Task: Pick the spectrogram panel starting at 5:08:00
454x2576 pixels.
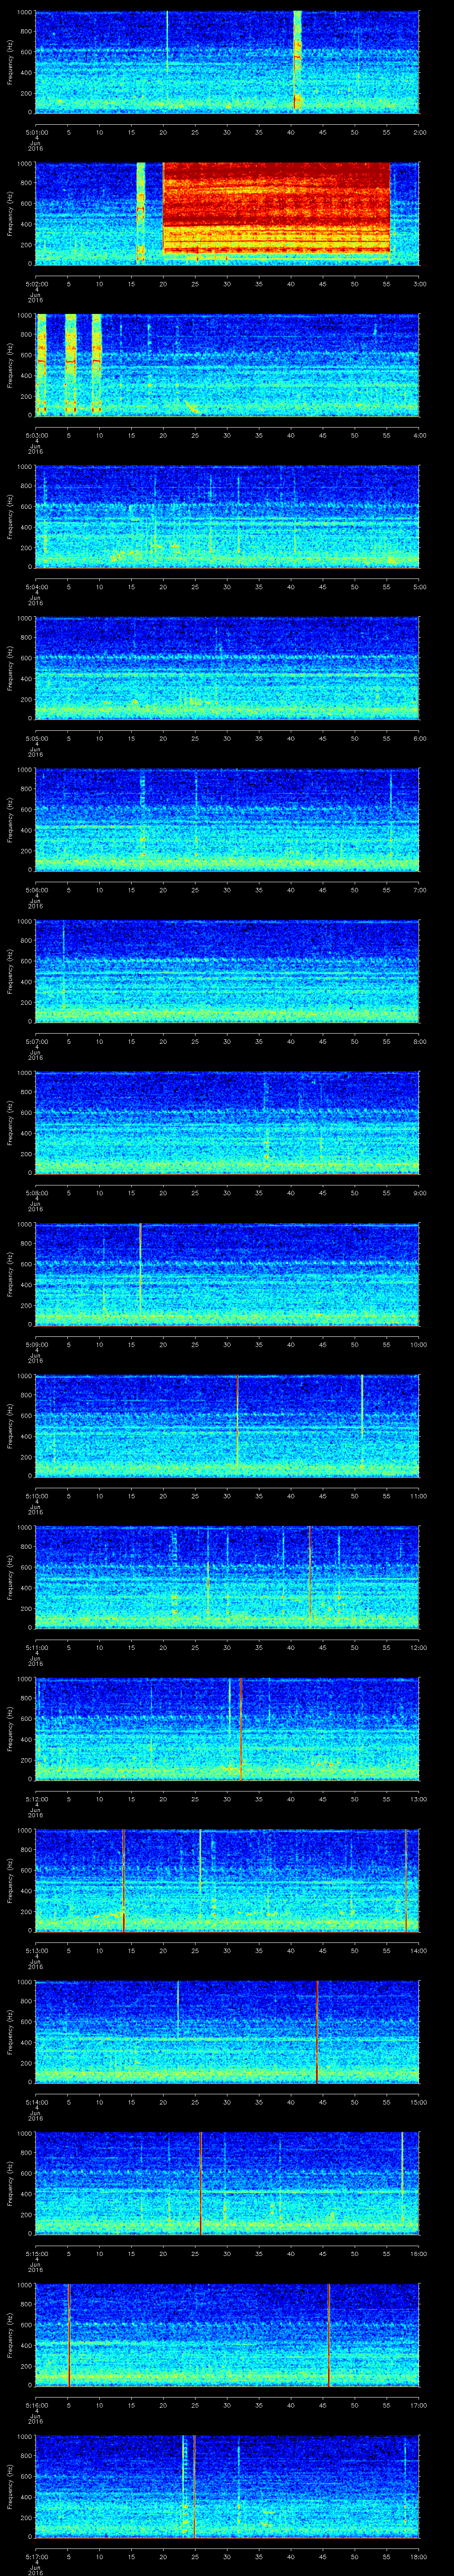Action: [227, 1123]
